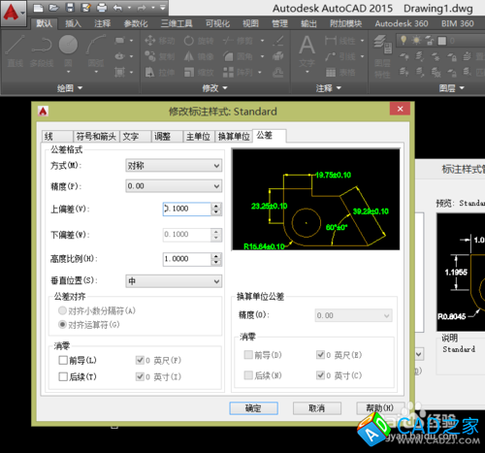Open the AutoCAD application menu logo
Image resolution: width=485 pixels, height=453 pixels.
pyautogui.click(x=13, y=13)
